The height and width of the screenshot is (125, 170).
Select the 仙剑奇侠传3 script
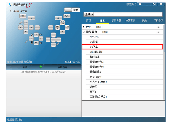124,62
